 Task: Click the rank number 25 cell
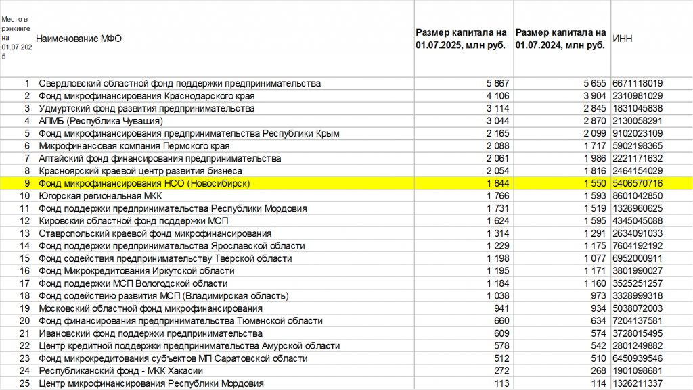pos(25,384)
